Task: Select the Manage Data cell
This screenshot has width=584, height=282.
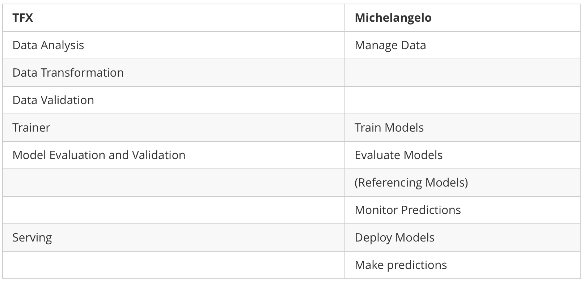Action: pyautogui.click(x=390, y=45)
